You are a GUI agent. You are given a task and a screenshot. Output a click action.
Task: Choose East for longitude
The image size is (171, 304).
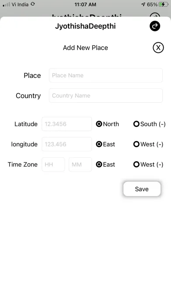(99, 144)
